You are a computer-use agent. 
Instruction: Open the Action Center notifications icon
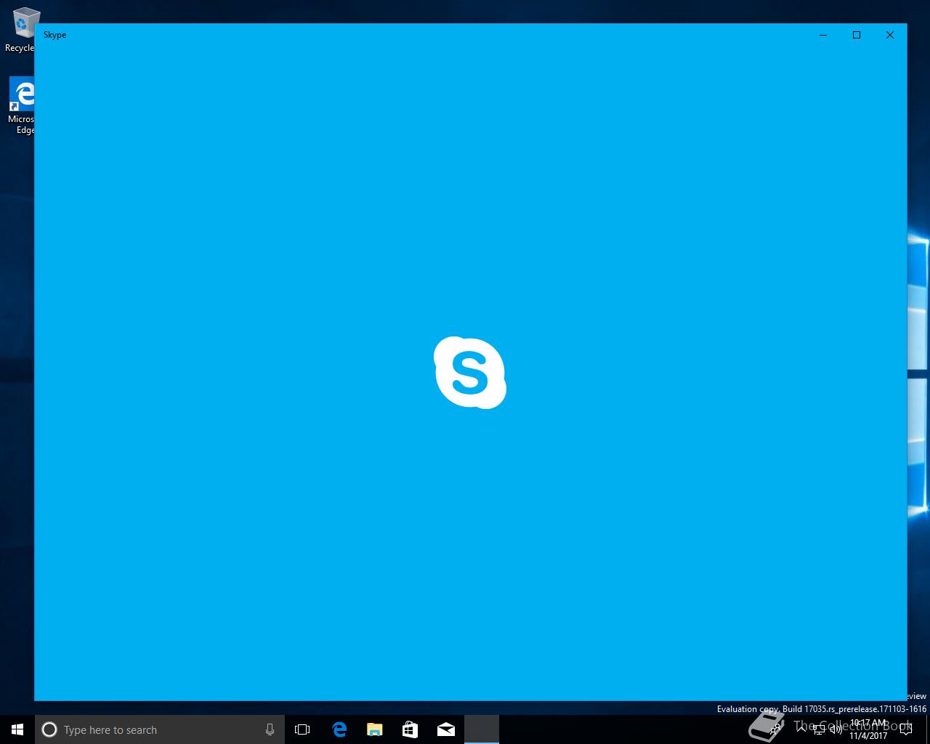(x=905, y=729)
